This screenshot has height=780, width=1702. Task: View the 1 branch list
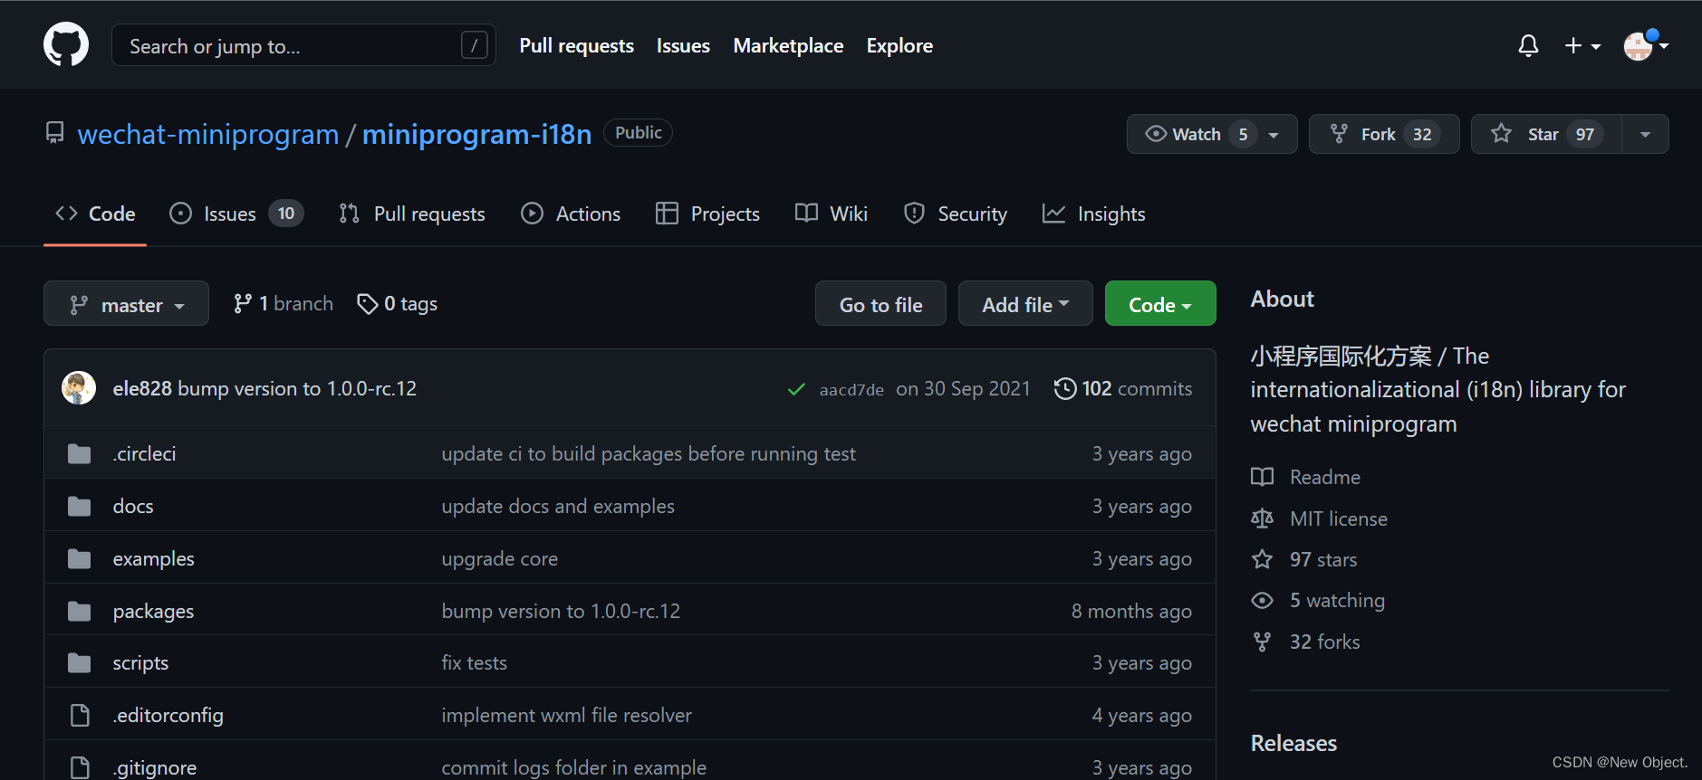point(284,304)
